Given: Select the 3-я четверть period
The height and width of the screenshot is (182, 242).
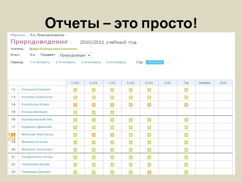Looking at the screenshot, I should pos(91,62).
